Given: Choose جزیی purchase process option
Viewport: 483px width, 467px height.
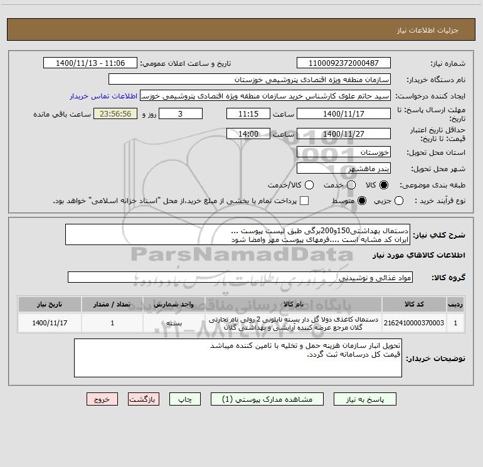Looking at the screenshot, I should pyautogui.click(x=399, y=201).
